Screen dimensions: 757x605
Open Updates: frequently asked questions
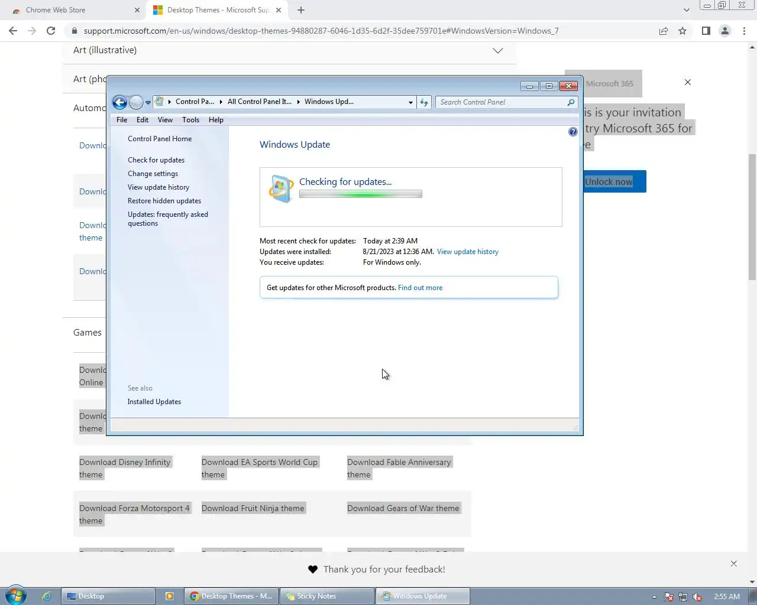(x=168, y=219)
